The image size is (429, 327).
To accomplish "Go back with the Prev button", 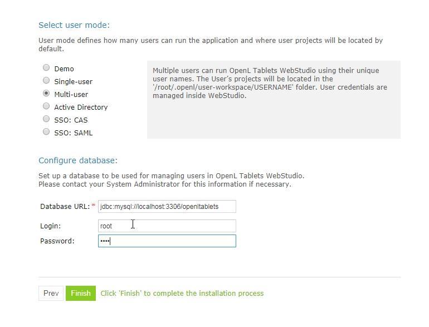I will (x=51, y=294).
